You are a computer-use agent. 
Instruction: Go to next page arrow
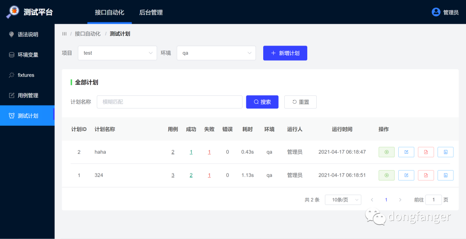[x=400, y=200]
